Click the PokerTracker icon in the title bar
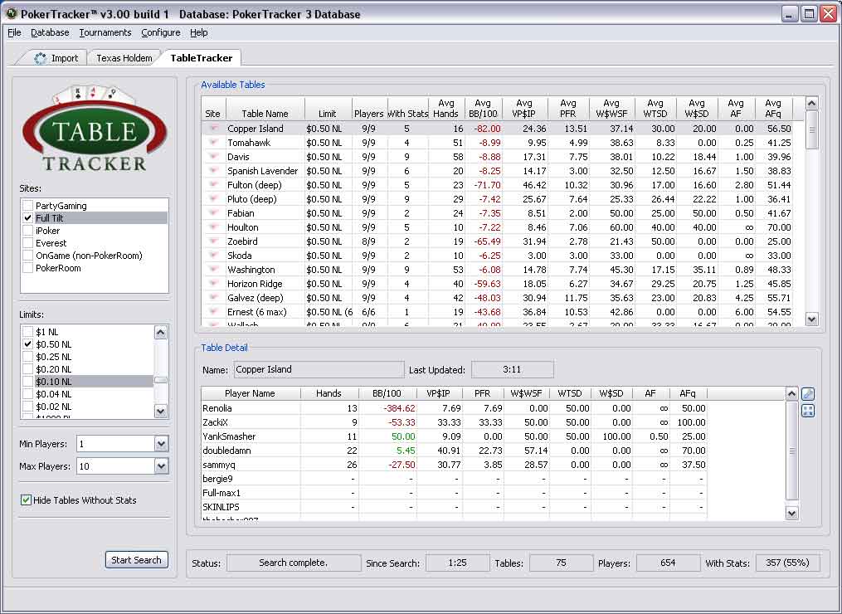 click(x=12, y=14)
